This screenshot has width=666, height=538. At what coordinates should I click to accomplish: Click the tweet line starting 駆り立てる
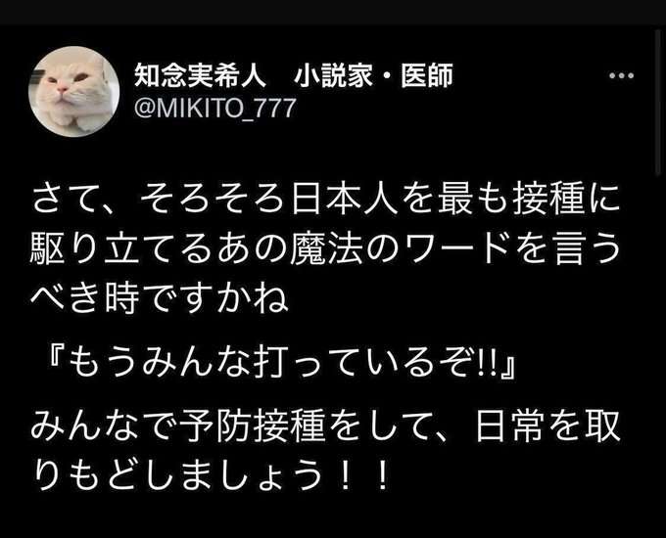point(326,247)
